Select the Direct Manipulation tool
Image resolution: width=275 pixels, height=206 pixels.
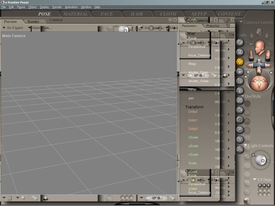(240, 149)
